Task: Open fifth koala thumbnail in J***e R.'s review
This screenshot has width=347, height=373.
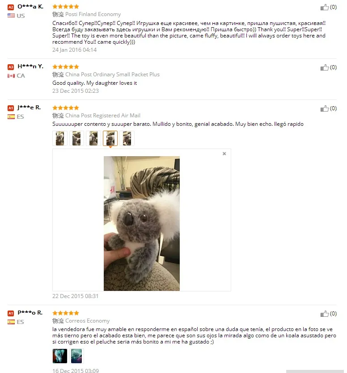Action: [x=127, y=138]
